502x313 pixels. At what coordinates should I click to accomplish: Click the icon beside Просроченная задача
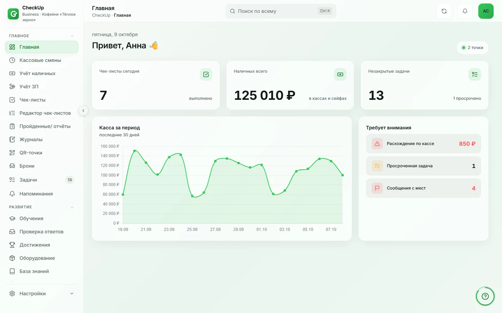click(377, 166)
